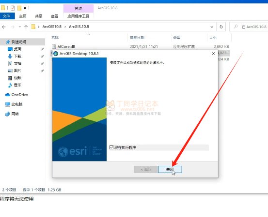Click the 视频 video icon
The width and height of the screenshot is (268, 217).
tap(10, 78)
